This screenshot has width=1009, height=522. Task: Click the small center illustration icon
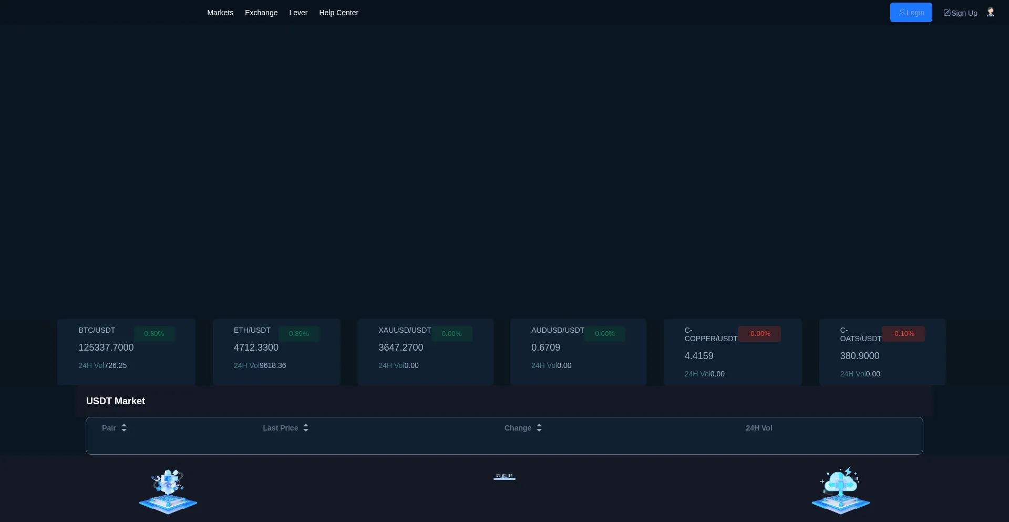tap(504, 477)
